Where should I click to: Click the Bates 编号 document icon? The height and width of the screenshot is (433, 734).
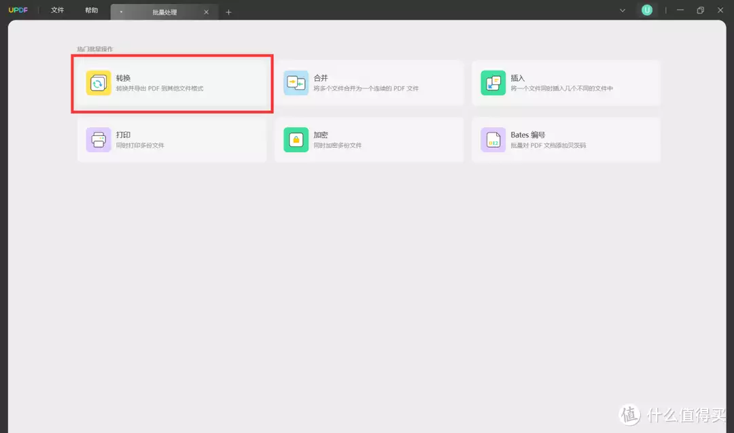pos(493,139)
